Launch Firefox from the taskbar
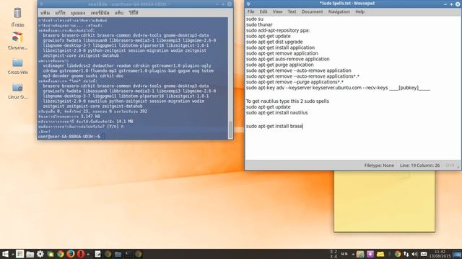 click(71, 254)
